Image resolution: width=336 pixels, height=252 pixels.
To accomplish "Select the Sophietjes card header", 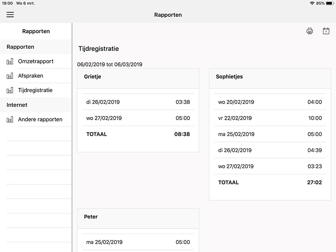I will pyautogui.click(x=270, y=79).
